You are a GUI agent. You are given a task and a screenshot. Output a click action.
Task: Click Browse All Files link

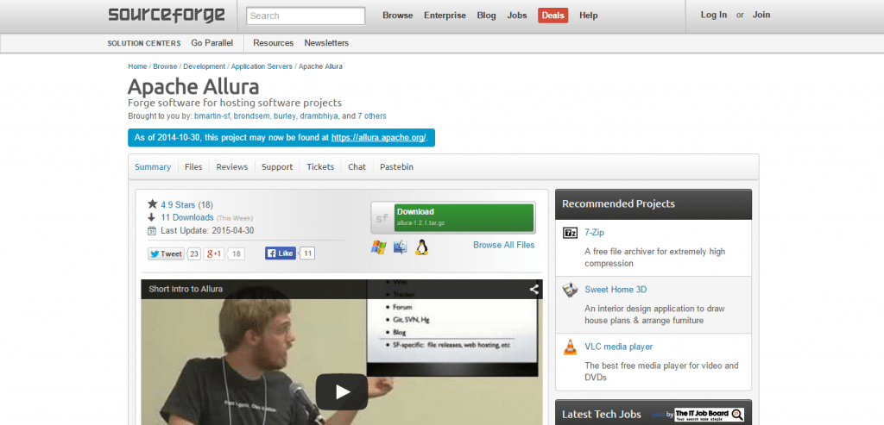pos(503,245)
